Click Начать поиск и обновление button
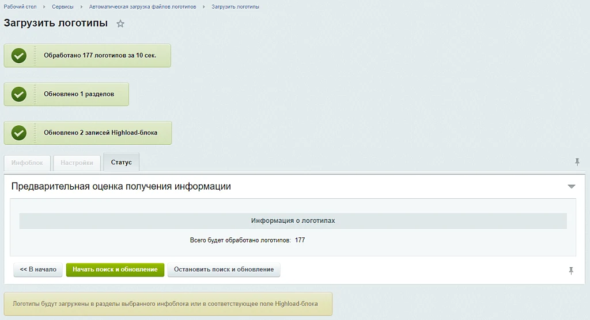Image resolution: width=590 pixels, height=320 pixels. click(x=115, y=269)
